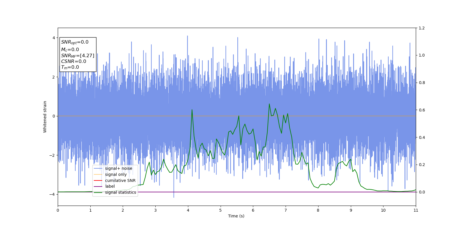Click the Tm=0.0 annotation text
Screen dimensions: 462x231
(70, 67)
